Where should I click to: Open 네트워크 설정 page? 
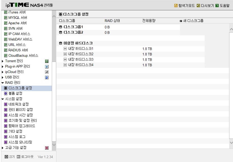click(x=18, y=104)
